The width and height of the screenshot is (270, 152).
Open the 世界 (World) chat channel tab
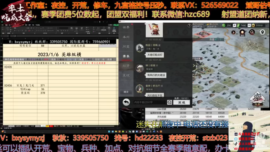[126, 28]
